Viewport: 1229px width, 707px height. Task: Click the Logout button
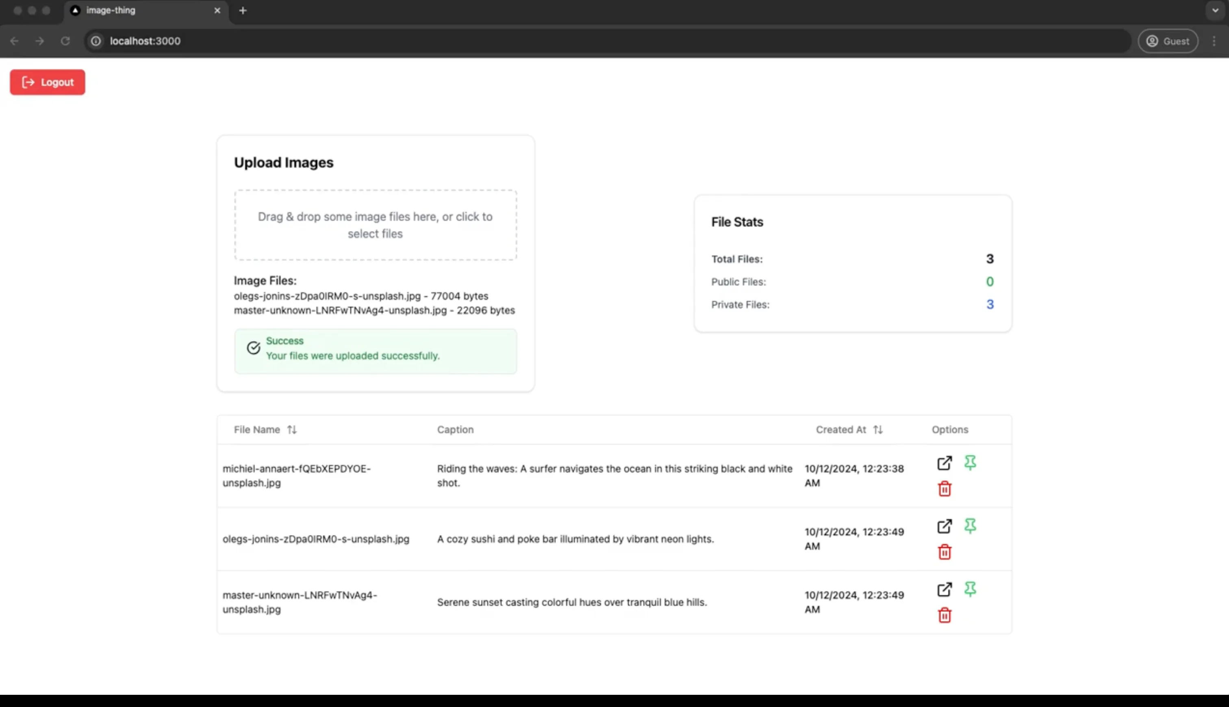coord(48,82)
